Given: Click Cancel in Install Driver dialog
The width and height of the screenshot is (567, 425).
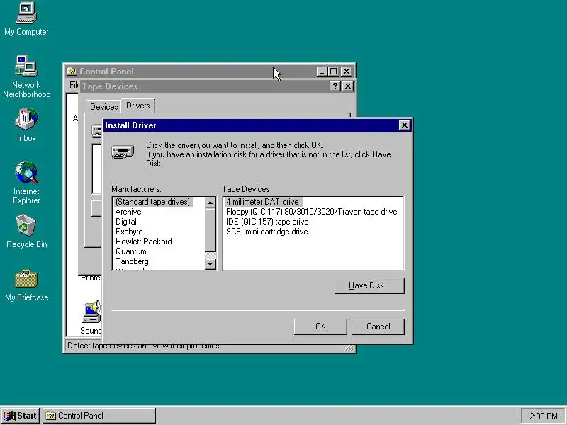Looking at the screenshot, I should (378, 327).
